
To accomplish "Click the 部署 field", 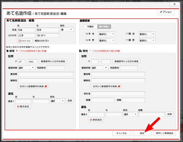I will pyautogui.click(x=103, y=100).
